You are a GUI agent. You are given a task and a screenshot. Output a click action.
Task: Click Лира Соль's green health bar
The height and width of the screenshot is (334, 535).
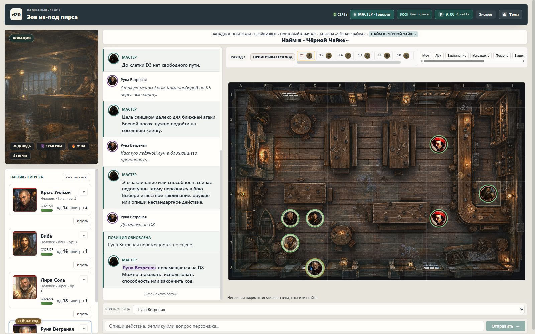pos(47,303)
